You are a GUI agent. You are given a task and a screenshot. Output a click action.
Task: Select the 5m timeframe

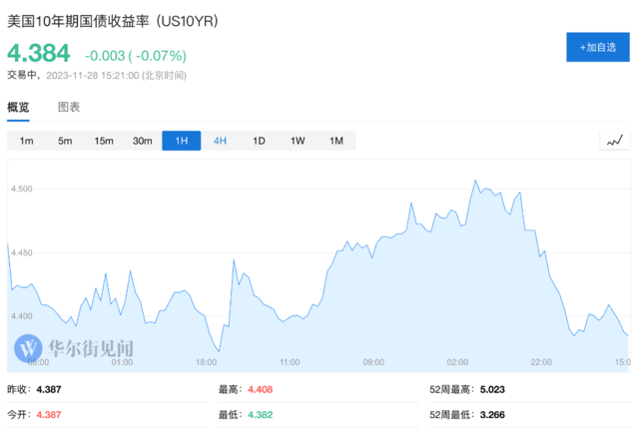pos(65,141)
